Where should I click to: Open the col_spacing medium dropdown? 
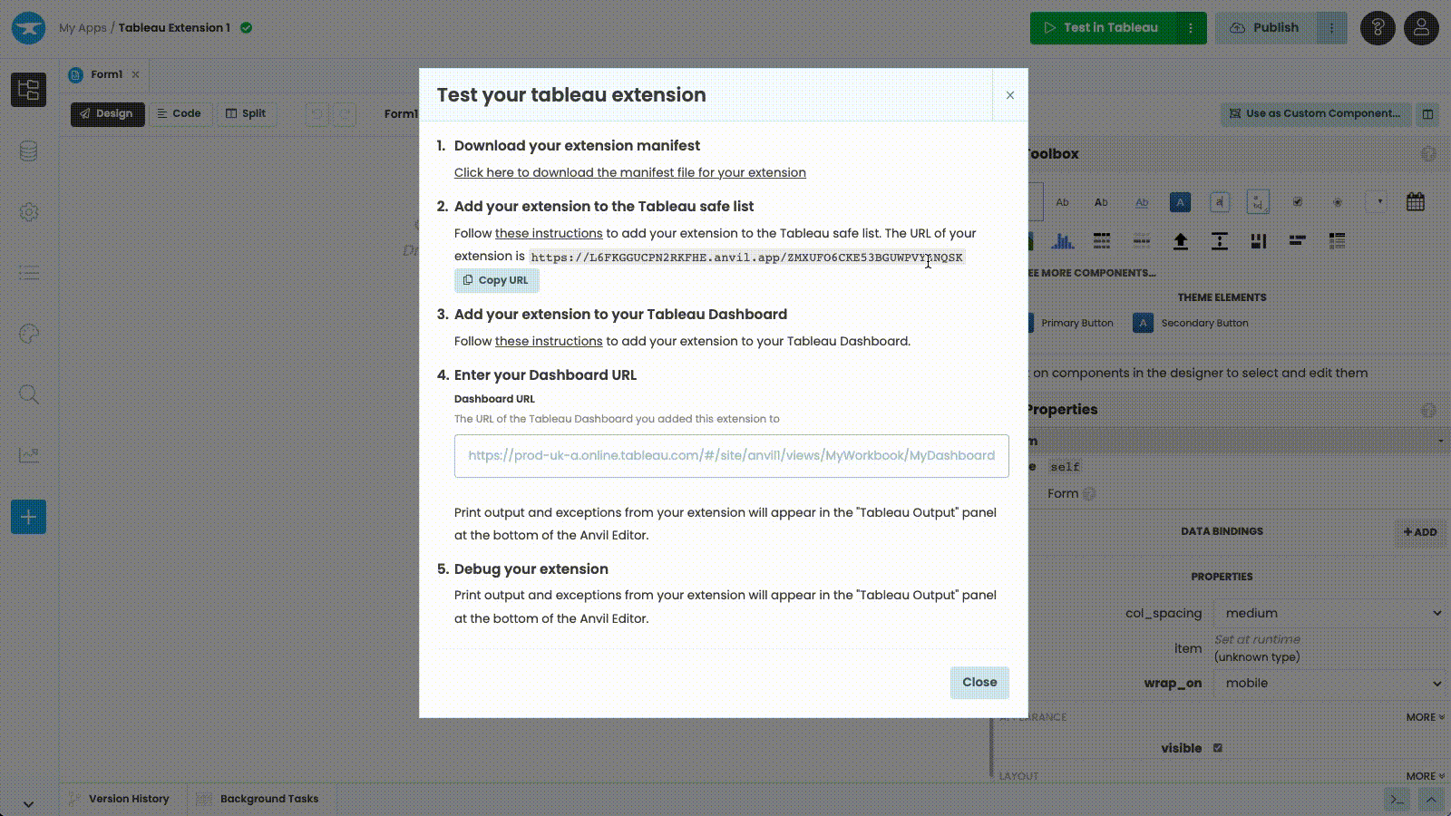click(1331, 613)
